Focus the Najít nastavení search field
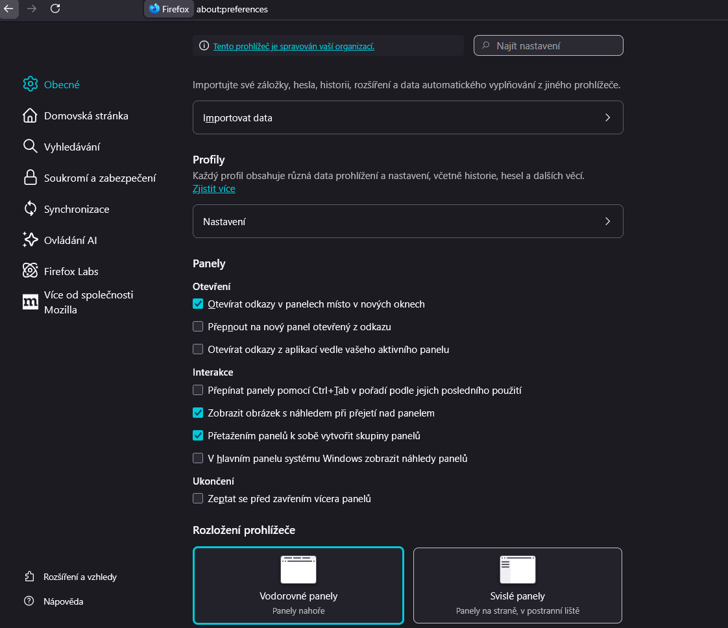The height and width of the screenshot is (628, 728). 548,45
